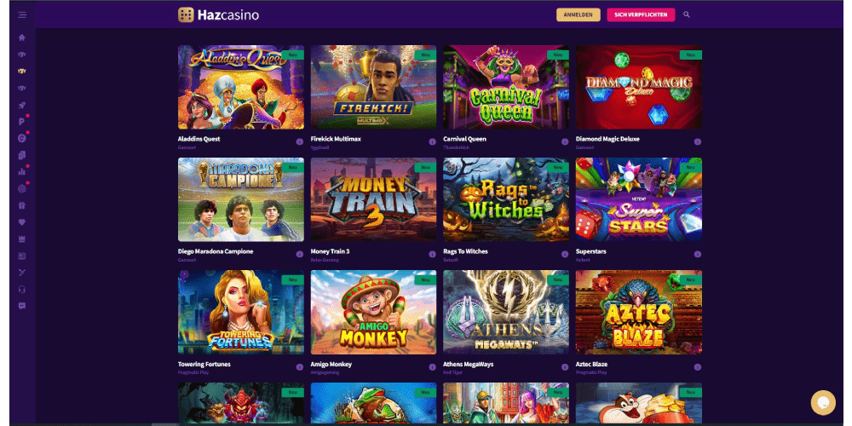The image size is (852, 426).
Task: Show info for Aladdins Quest game
Action: coord(299,141)
